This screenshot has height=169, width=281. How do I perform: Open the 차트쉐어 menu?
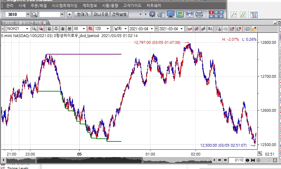point(154,6)
